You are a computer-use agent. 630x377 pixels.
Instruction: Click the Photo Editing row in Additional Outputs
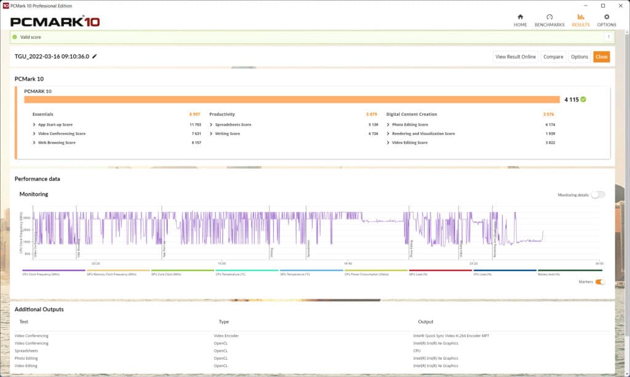tap(312, 358)
